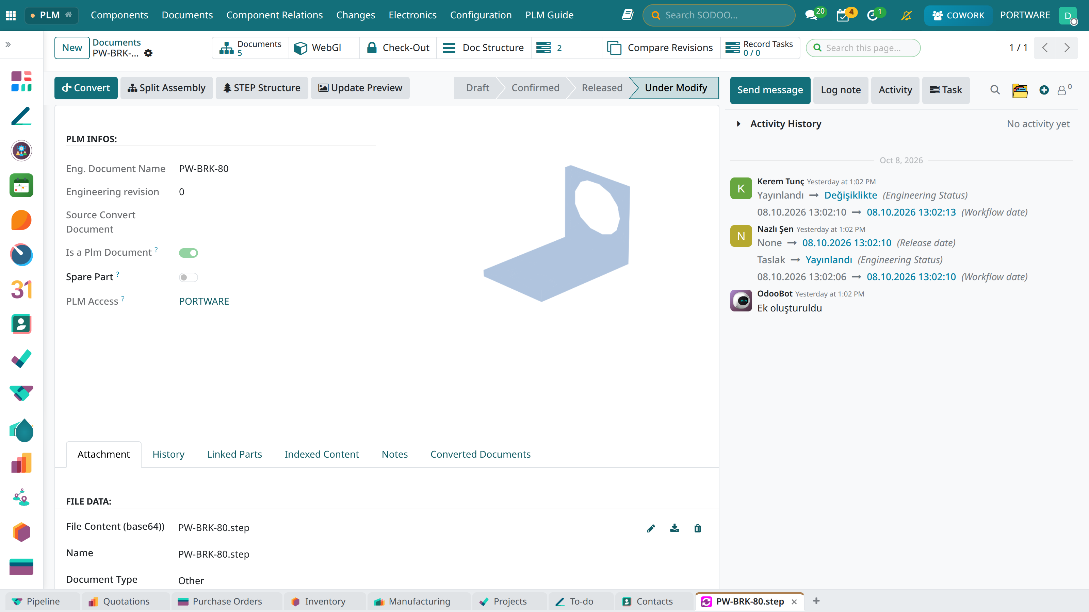Toggle the Spare Part switch

189,277
